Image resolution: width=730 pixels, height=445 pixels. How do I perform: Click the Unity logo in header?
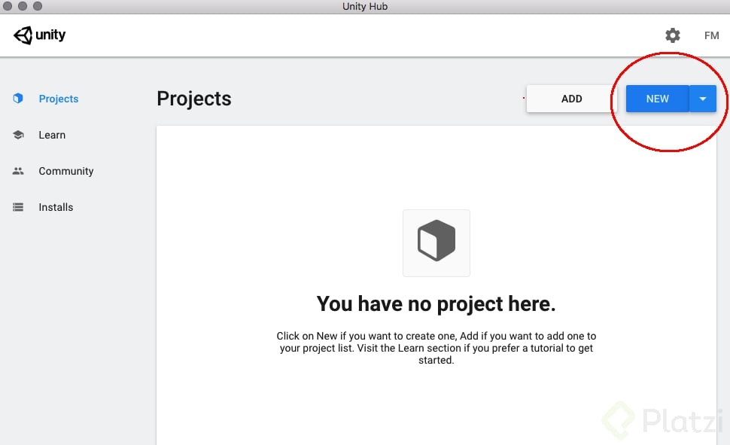click(40, 35)
